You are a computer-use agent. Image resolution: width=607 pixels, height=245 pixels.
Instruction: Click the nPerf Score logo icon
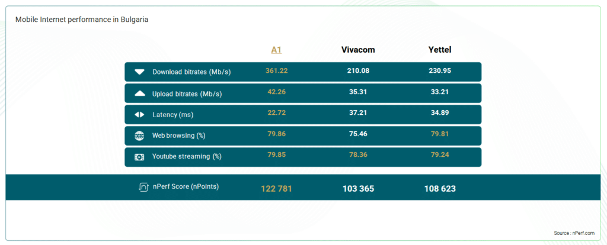click(143, 187)
